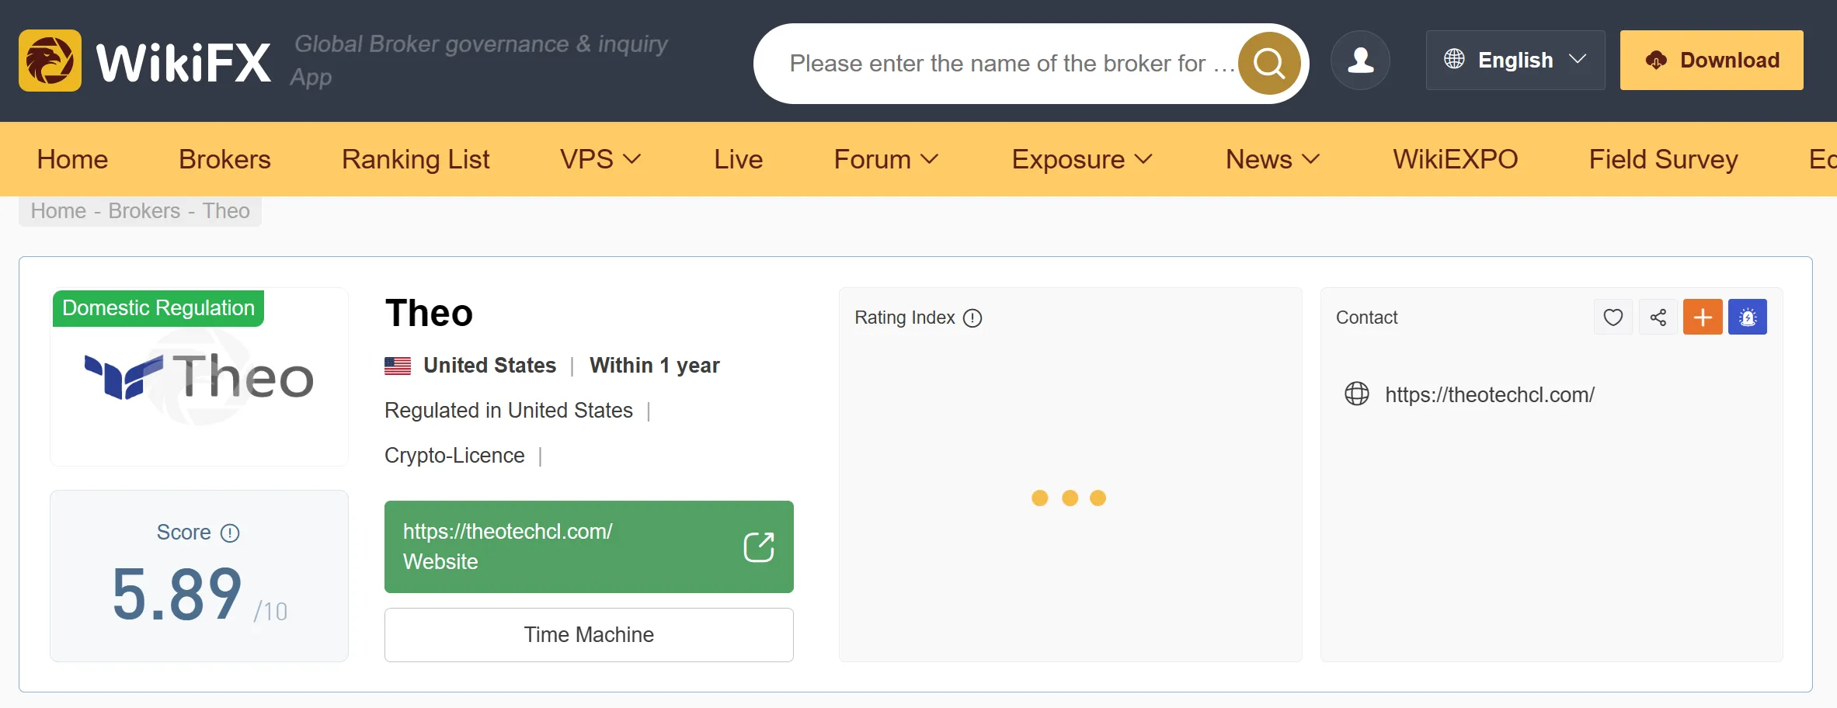The width and height of the screenshot is (1837, 708).
Task: Open the Contact https://theotechcl.com/ link
Action: (1490, 394)
